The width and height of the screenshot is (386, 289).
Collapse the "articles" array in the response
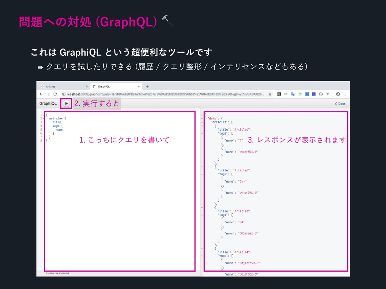point(202,122)
